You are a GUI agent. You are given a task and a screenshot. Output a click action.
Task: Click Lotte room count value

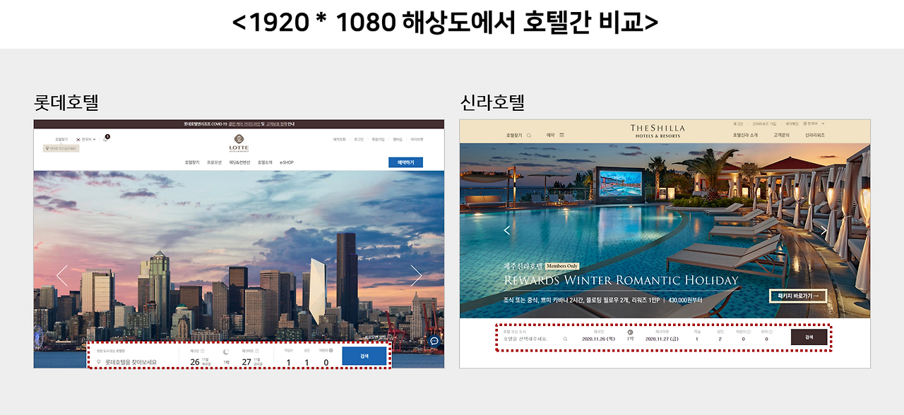point(288,363)
